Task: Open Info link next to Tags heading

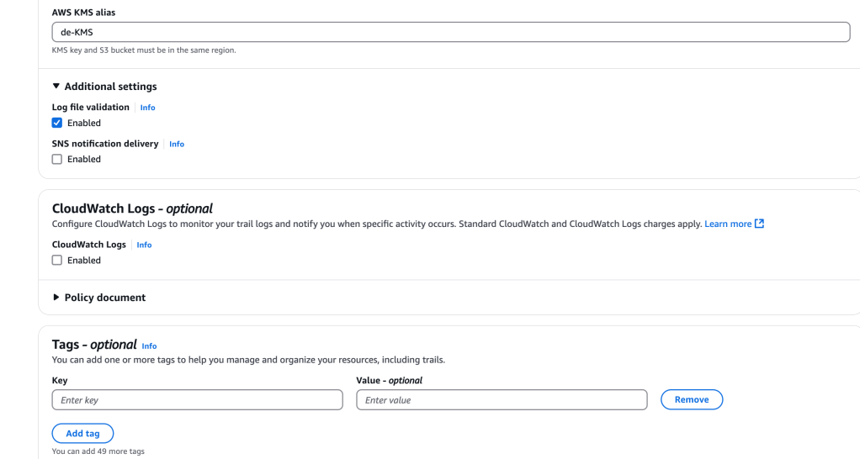Action: (x=149, y=346)
